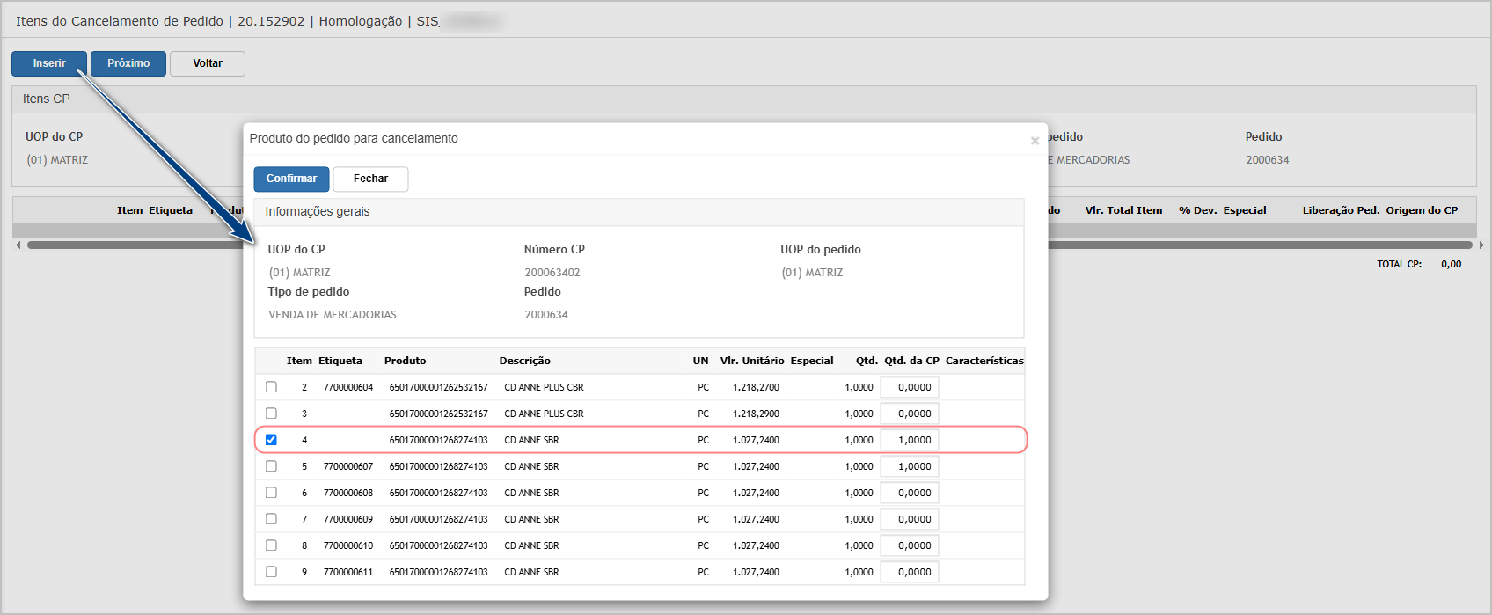Click the Fechar button
This screenshot has height=615, width=1492.
tap(370, 179)
